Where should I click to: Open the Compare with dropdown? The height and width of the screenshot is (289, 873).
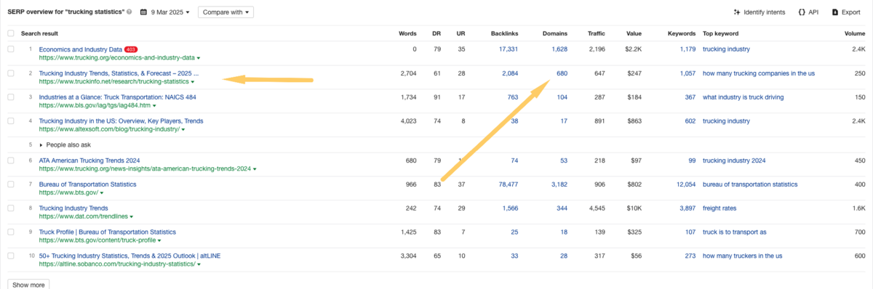(x=226, y=12)
